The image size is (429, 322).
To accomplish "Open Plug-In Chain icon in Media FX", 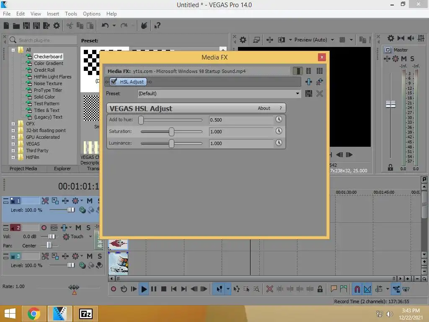I will coord(309,82).
